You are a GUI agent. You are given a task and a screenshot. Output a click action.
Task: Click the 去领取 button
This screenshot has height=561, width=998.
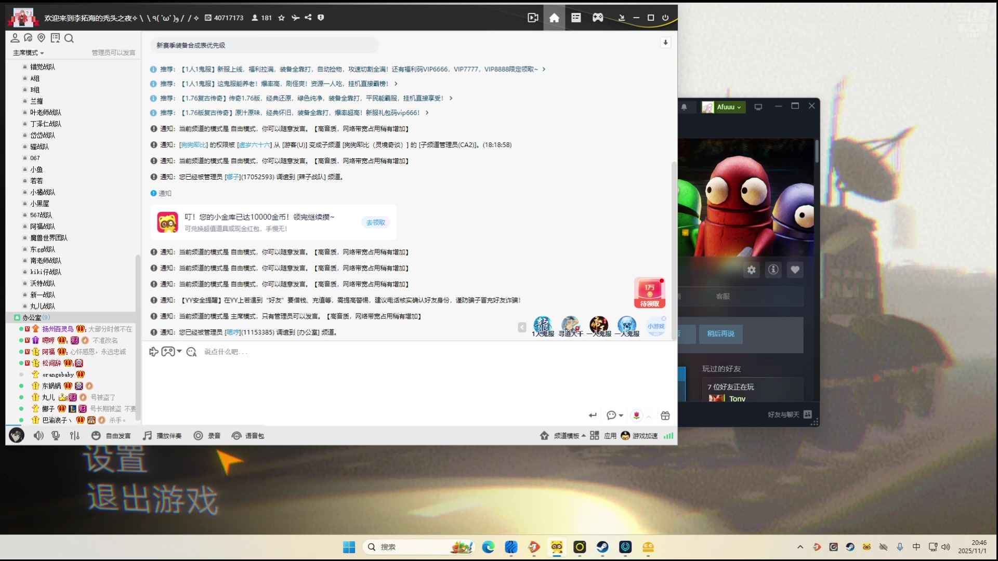point(375,222)
